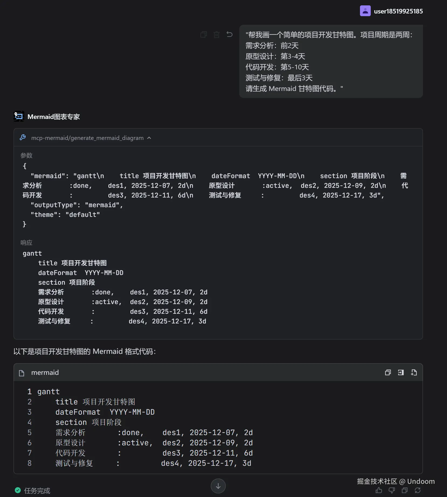The height and width of the screenshot is (497, 447).
Task: Copy the user's Gantt chart prompt message
Action: pyautogui.click(x=204, y=34)
